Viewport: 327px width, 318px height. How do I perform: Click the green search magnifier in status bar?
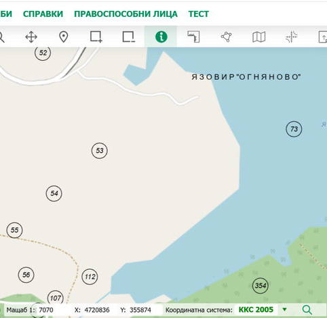point(307,310)
